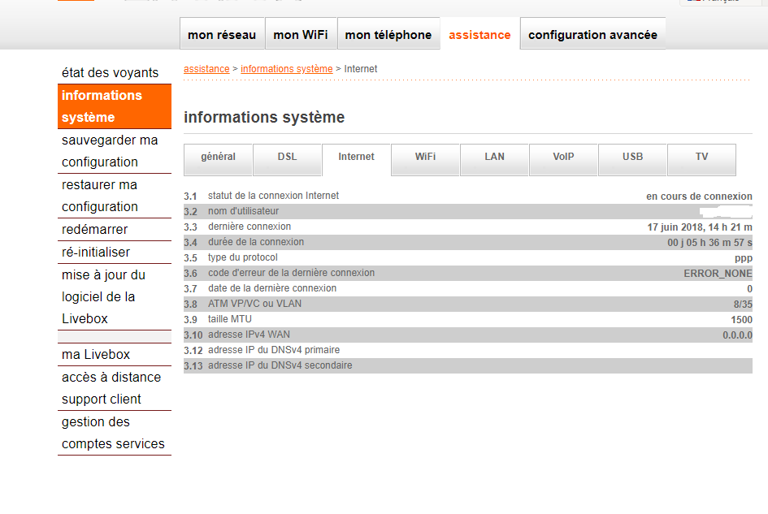This screenshot has height=514, width=768.
Task: Switch to the général tab
Action: click(x=218, y=158)
